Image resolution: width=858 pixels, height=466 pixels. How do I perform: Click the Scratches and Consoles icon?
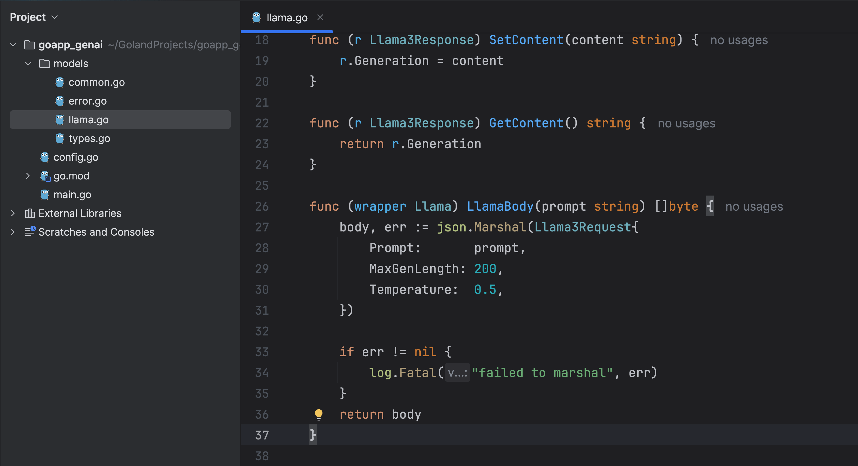30,231
